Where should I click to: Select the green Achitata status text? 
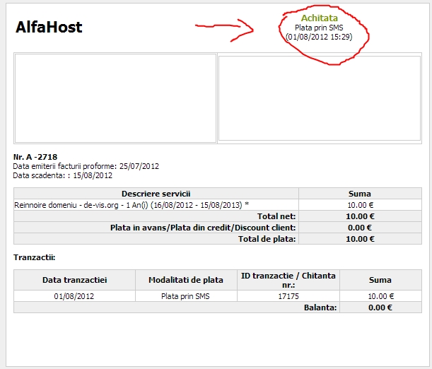point(320,18)
